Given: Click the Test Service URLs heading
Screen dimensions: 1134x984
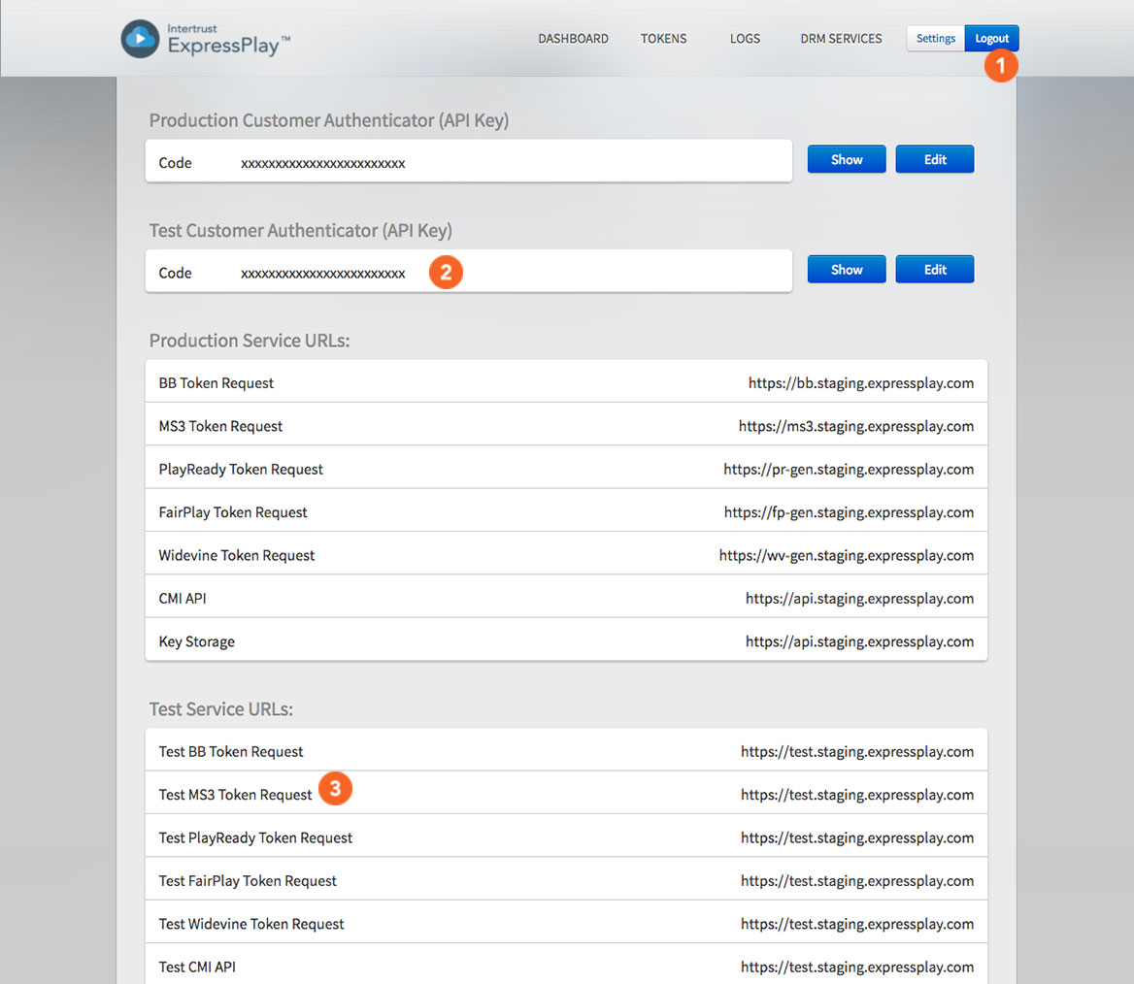Looking at the screenshot, I should (x=220, y=709).
